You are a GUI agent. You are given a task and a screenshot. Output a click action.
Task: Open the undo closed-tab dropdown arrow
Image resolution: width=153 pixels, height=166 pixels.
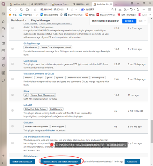134,9
